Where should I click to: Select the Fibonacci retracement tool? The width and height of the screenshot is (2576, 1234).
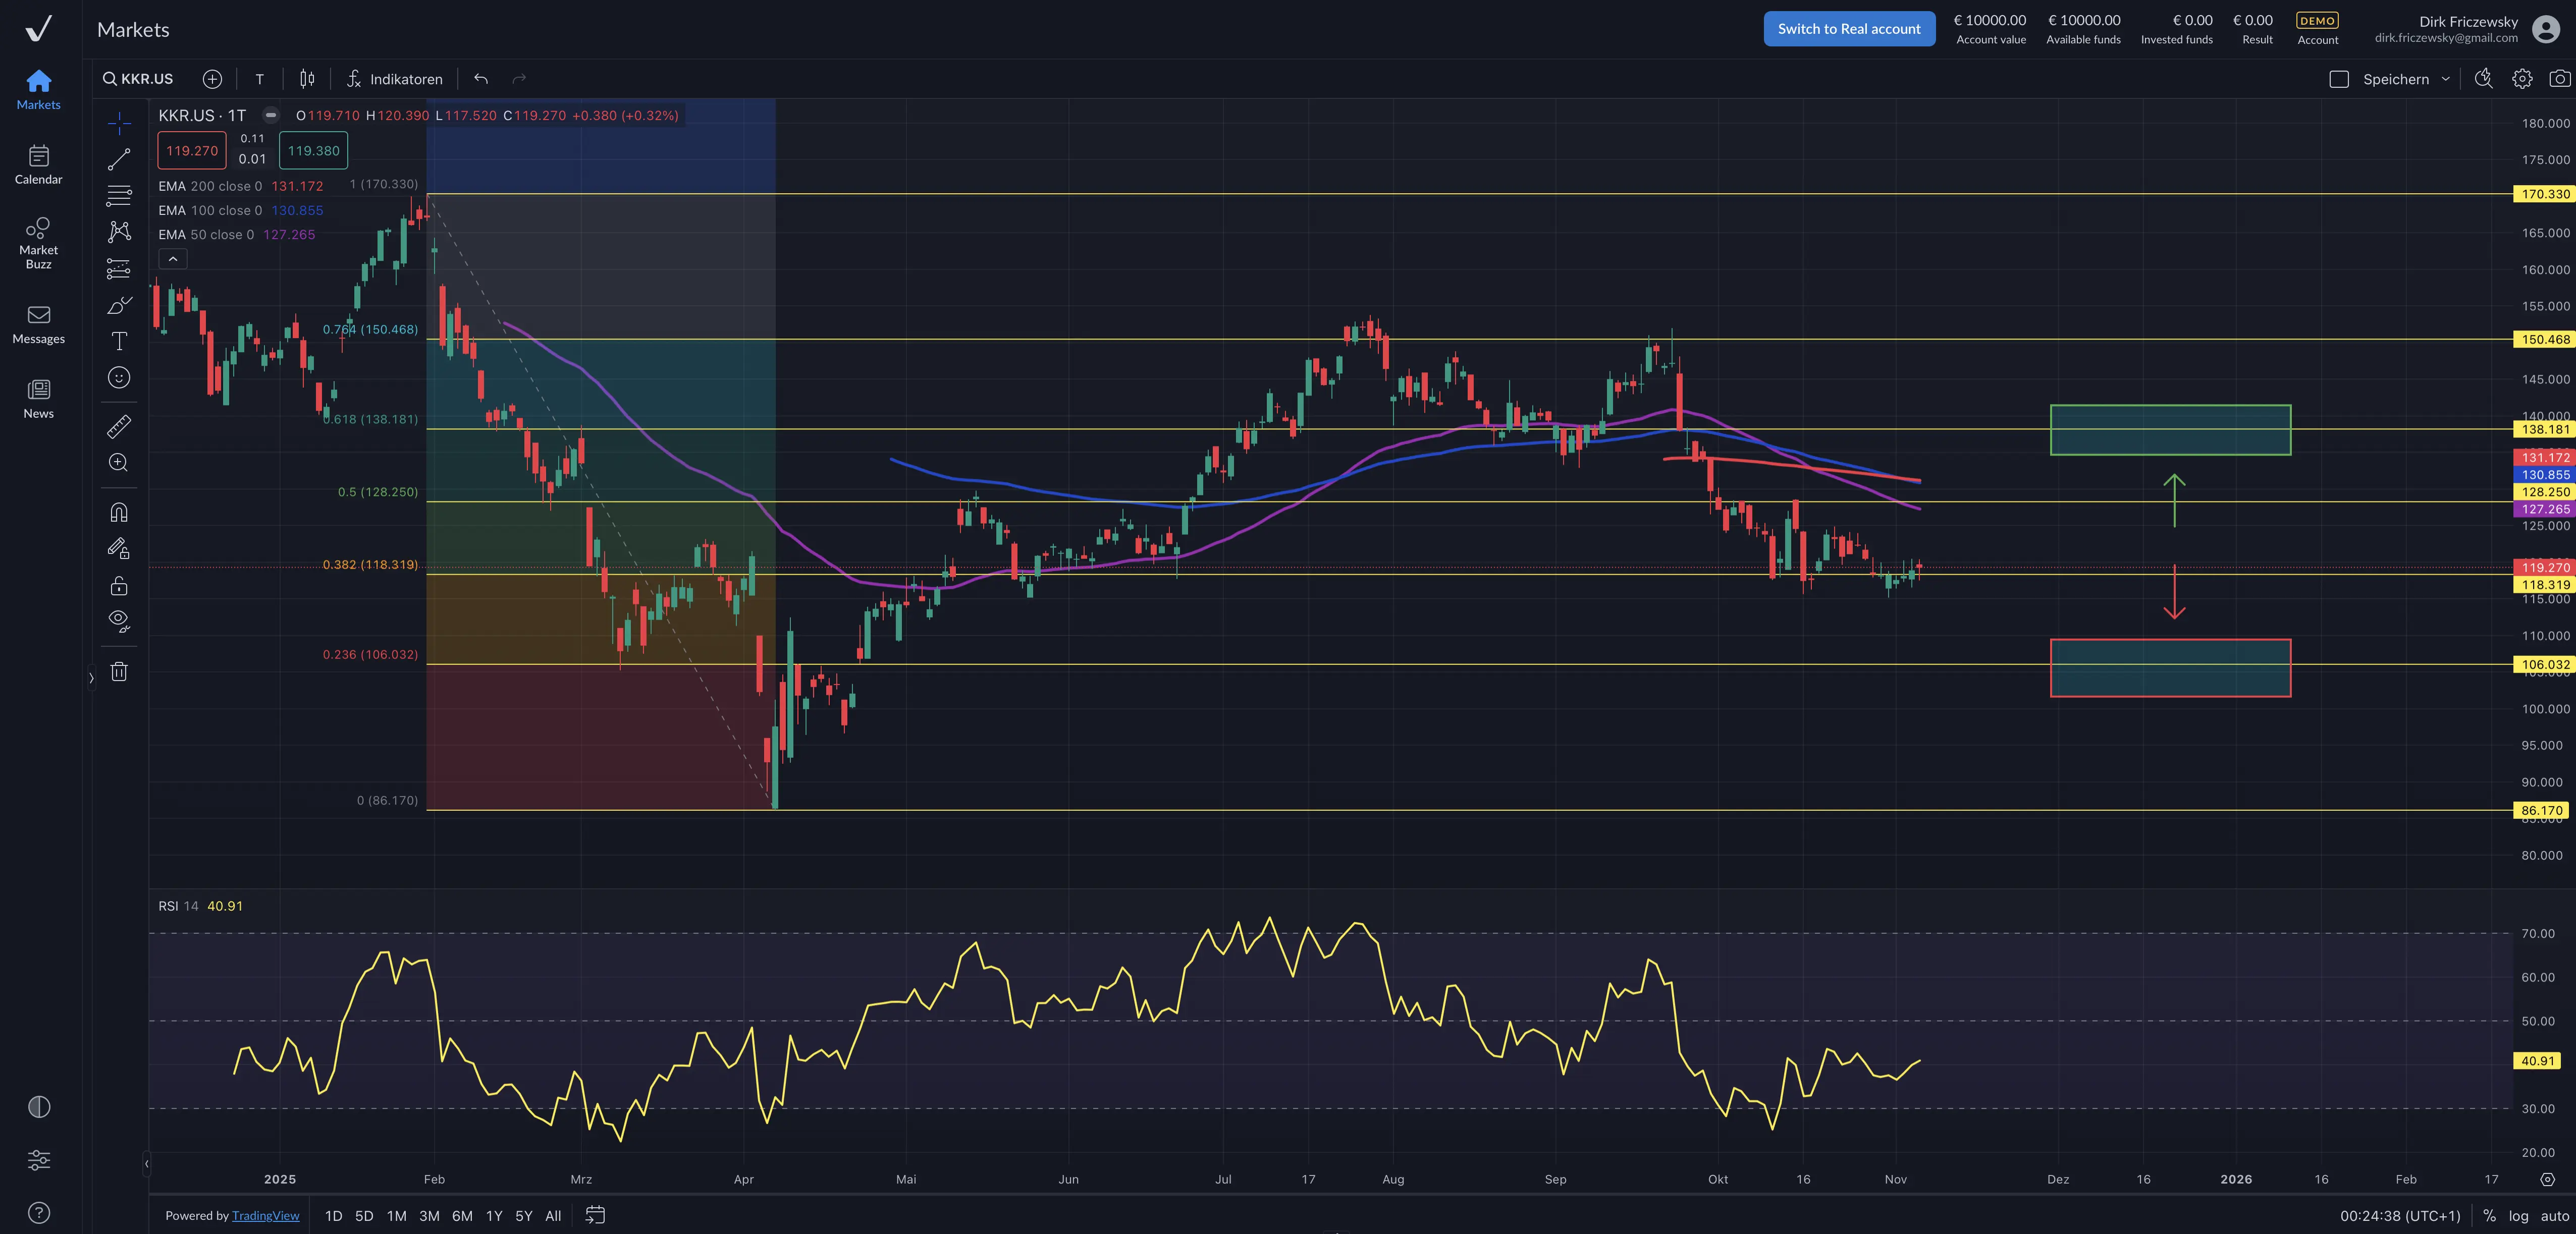click(119, 196)
